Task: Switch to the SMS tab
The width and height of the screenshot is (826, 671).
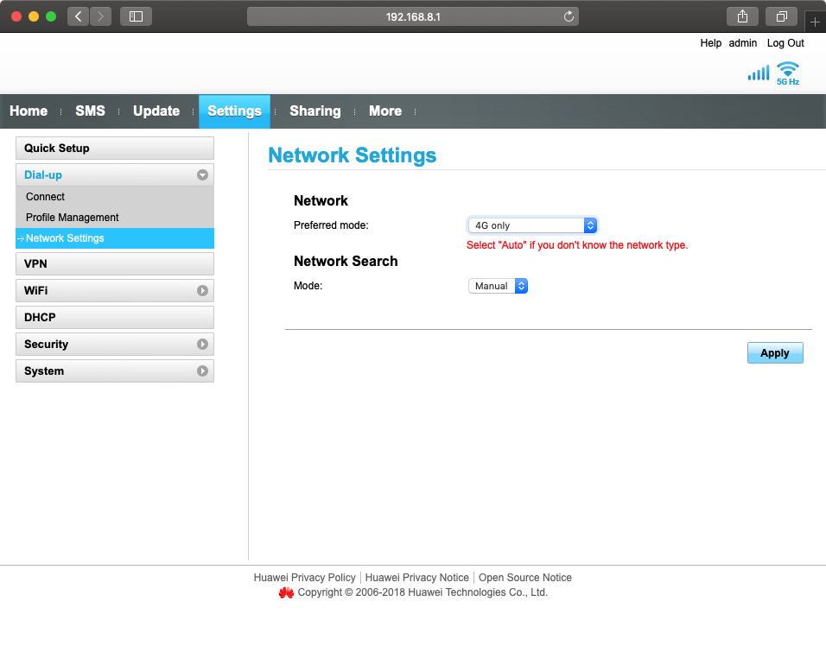Action: point(90,111)
